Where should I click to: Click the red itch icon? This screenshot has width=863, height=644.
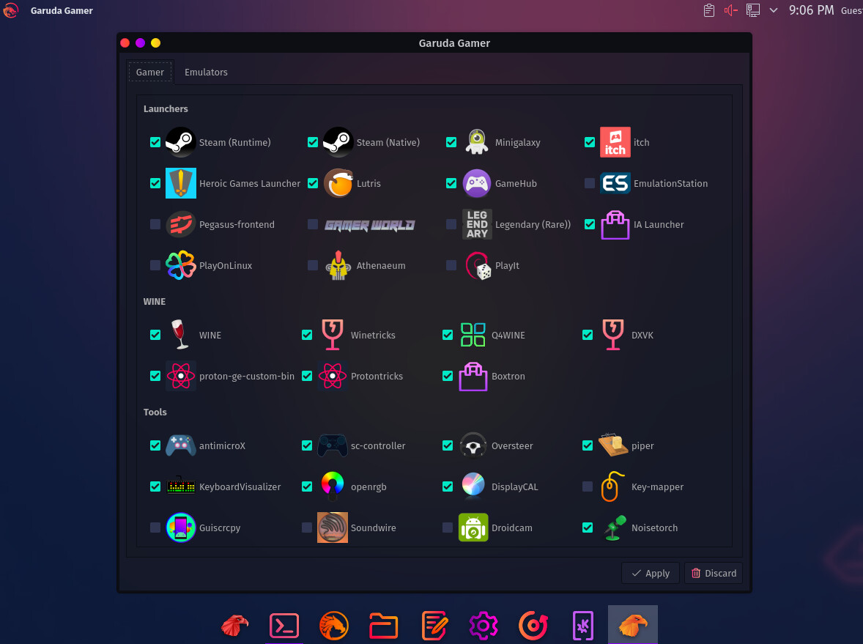point(615,142)
